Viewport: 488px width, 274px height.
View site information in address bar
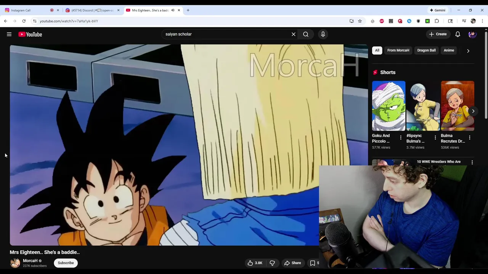(x=35, y=21)
